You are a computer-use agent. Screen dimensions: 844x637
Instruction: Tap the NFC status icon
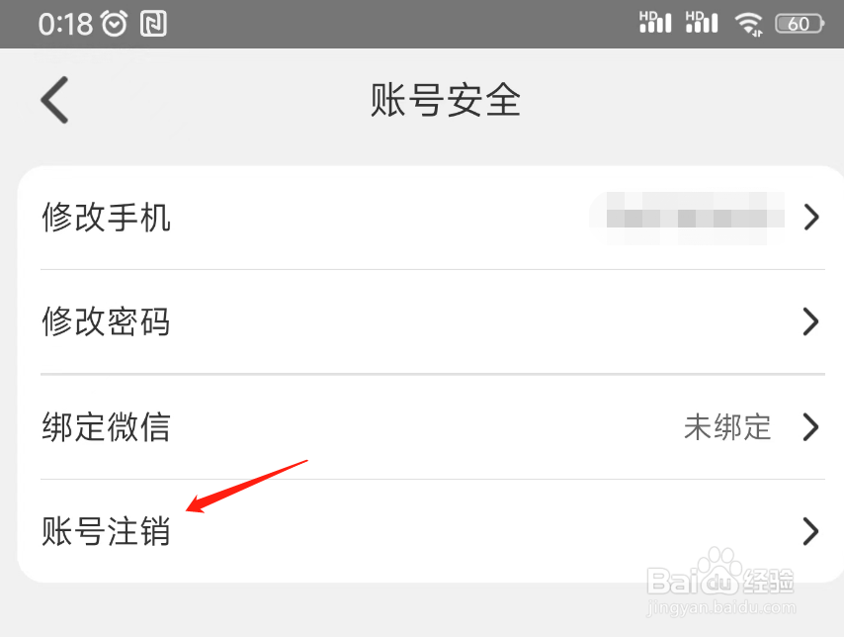coord(153,24)
